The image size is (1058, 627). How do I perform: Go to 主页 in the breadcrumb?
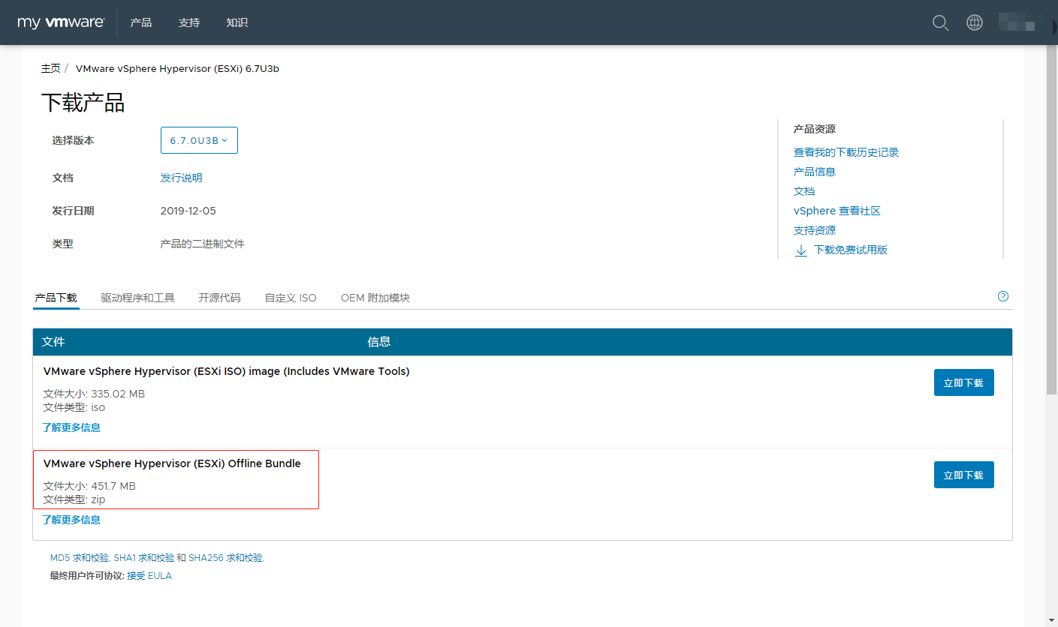[x=50, y=68]
